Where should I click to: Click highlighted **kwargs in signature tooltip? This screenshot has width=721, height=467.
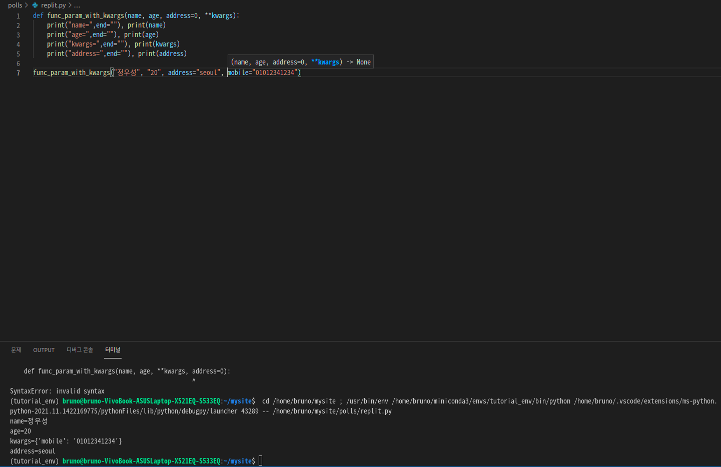[325, 62]
